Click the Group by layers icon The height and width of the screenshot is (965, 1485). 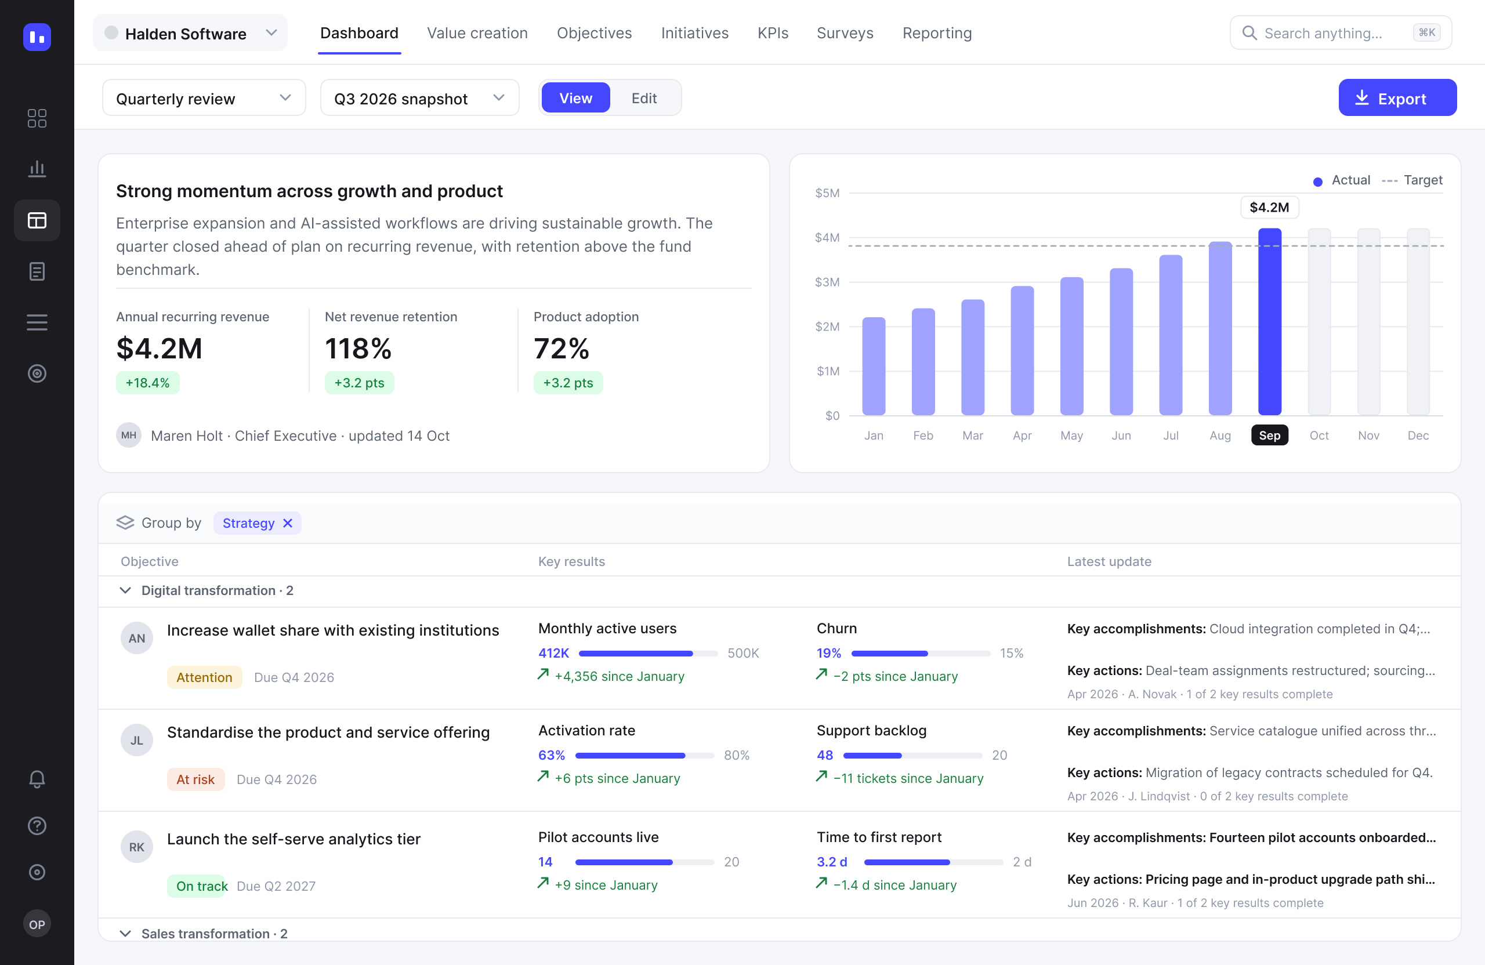(125, 523)
